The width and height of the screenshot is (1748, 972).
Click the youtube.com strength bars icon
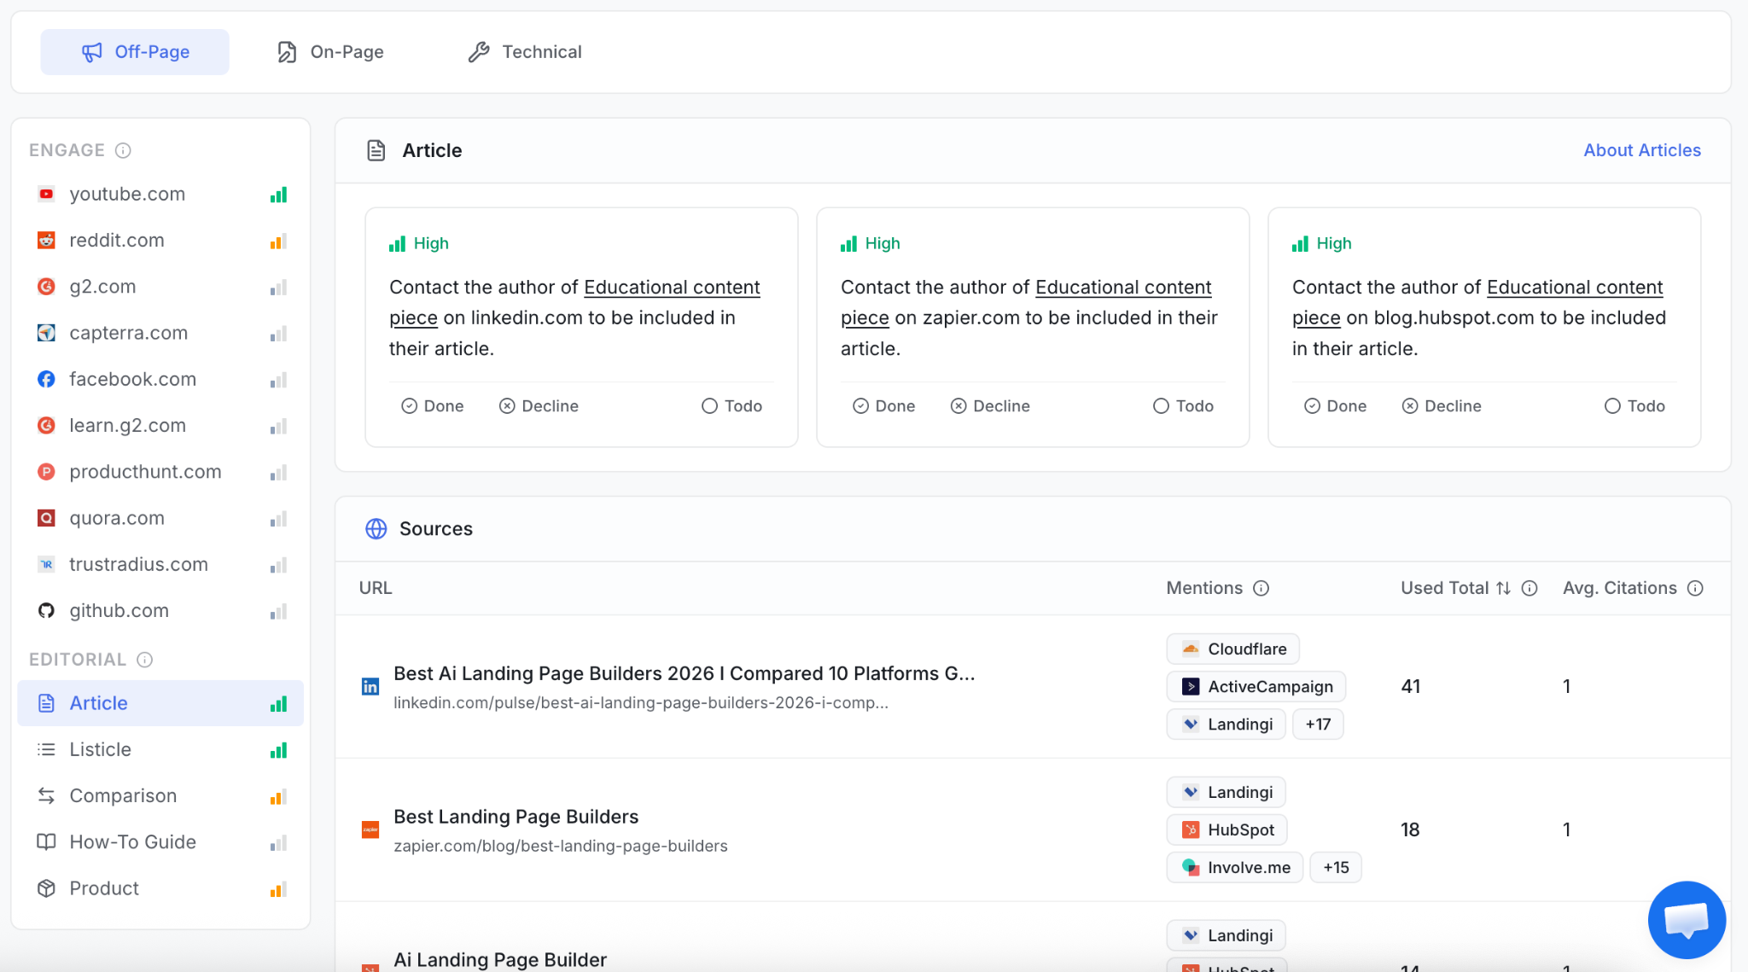point(278,195)
